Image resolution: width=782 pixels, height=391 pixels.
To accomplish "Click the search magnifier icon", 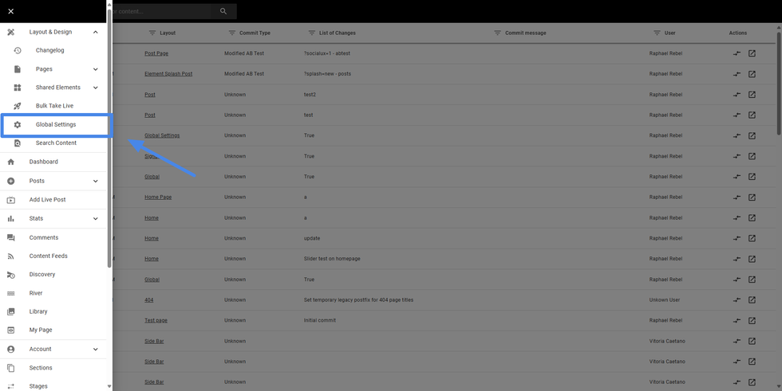I will coord(223,11).
